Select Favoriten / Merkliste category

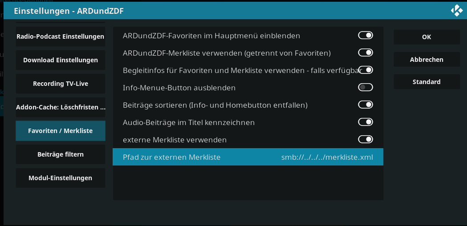(x=61, y=131)
